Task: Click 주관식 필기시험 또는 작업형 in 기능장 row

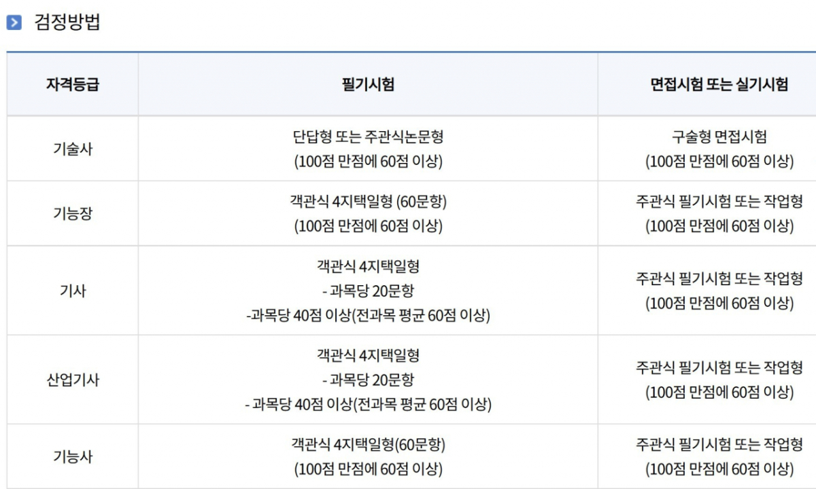Action: (x=719, y=202)
